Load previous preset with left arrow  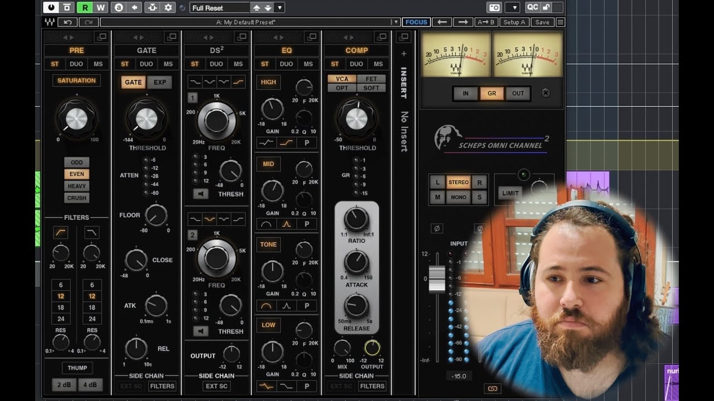[x=442, y=22]
